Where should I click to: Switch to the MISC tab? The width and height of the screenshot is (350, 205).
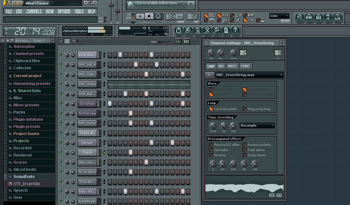coord(232,66)
